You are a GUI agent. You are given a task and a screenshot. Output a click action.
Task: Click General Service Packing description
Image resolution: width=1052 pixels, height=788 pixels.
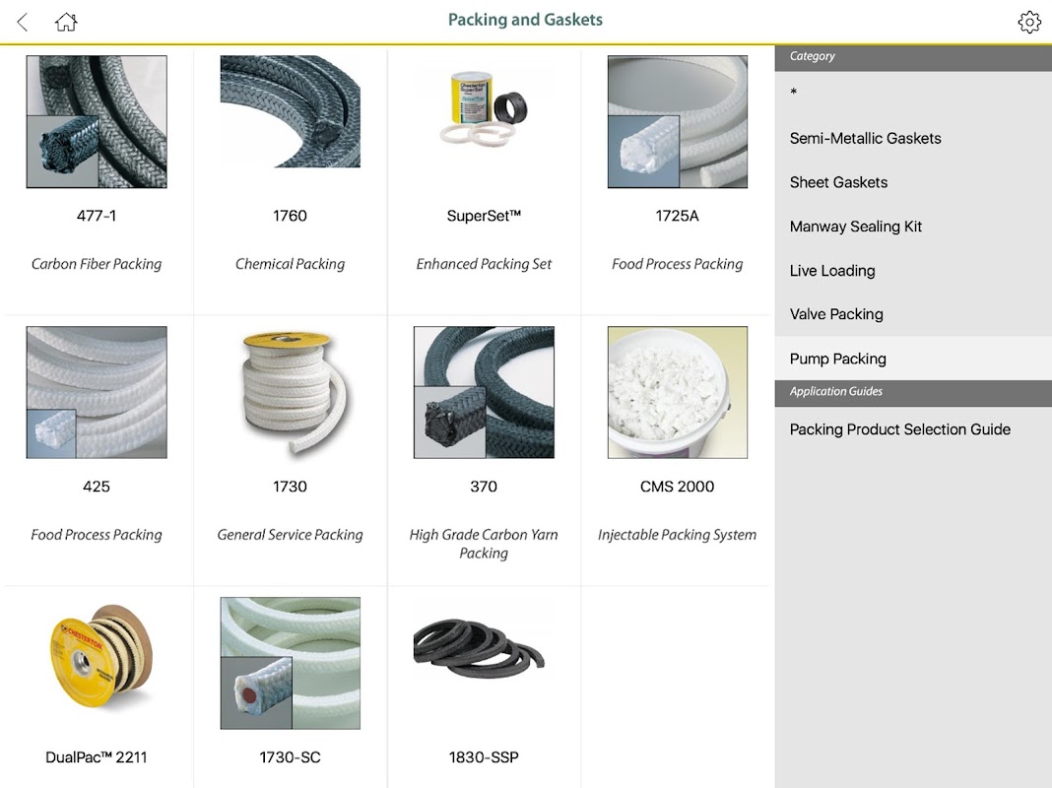tap(290, 535)
